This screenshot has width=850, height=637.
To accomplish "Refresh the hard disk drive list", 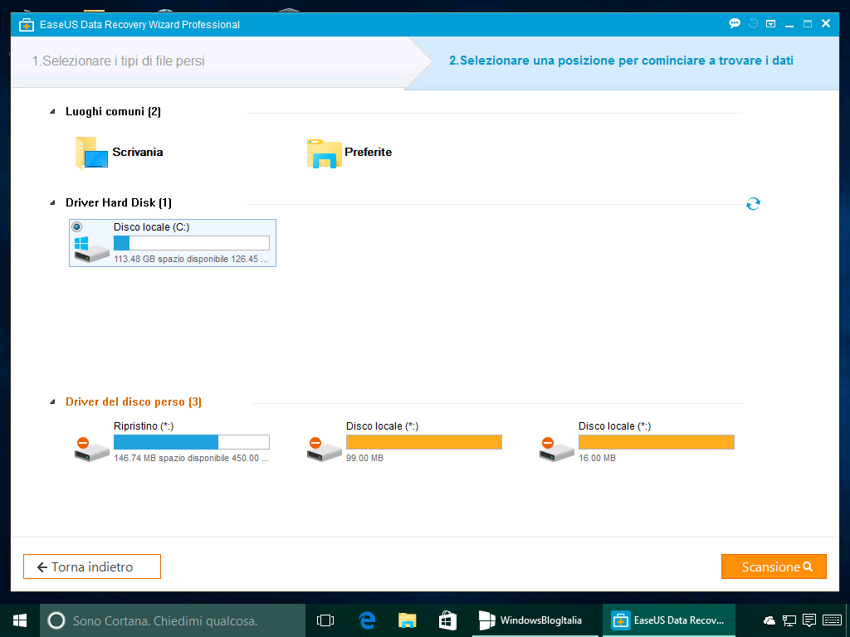I will pyautogui.click(x=753, y=204).
